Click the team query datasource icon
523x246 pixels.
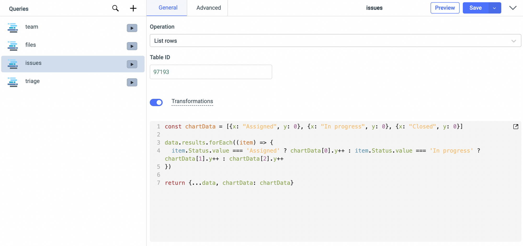tap(13, 28)
